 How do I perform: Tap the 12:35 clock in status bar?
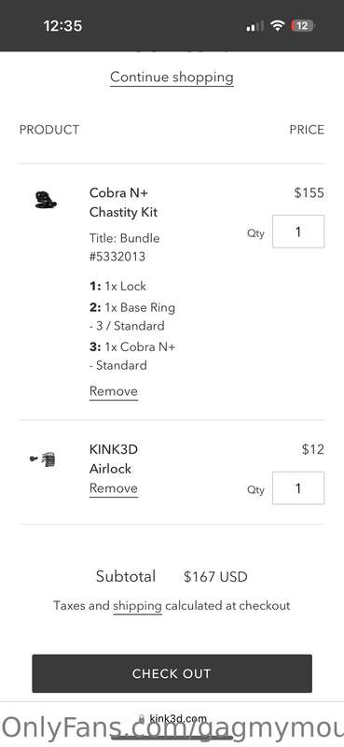[62, 26]
